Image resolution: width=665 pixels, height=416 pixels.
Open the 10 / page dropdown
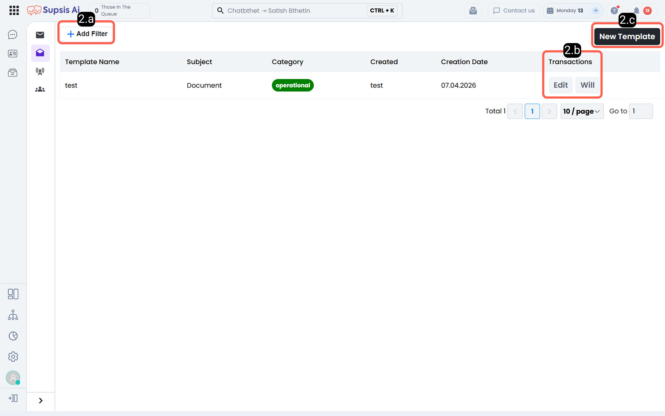click(x=582, y=111)
